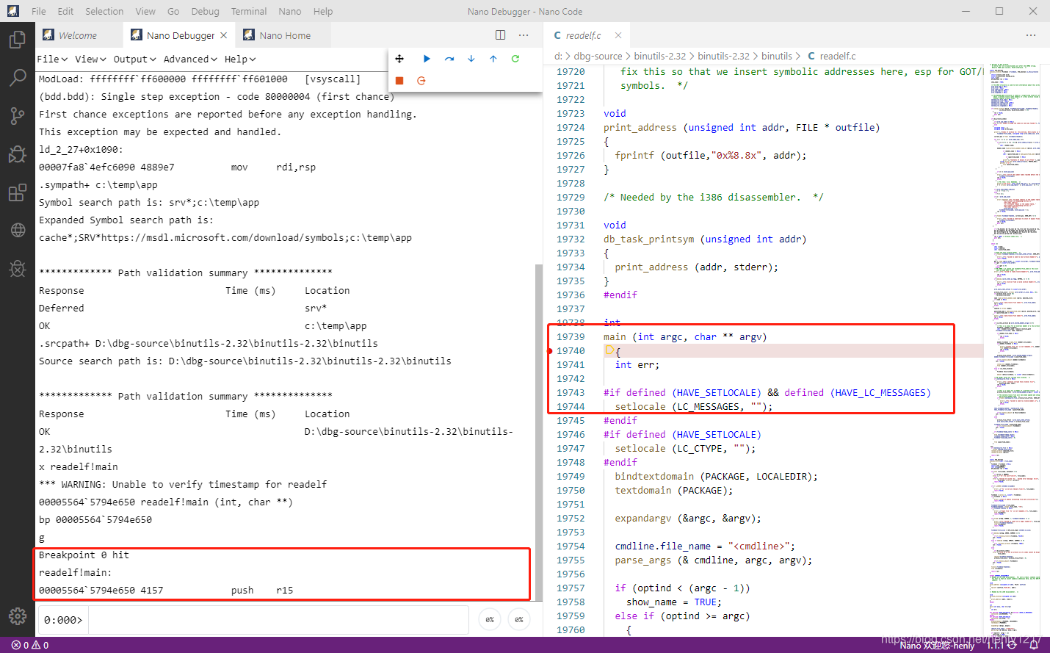
Task: Open the title bar Help menu
Action: (x=323, y=11)
